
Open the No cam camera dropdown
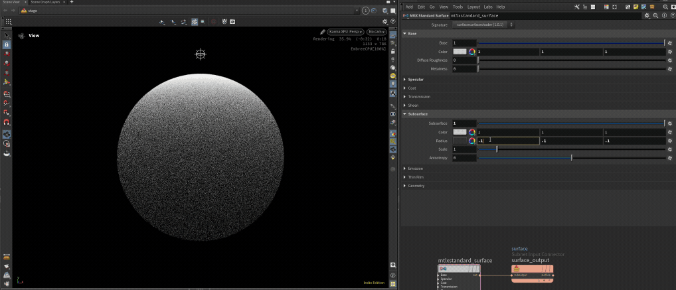[377, 32]
